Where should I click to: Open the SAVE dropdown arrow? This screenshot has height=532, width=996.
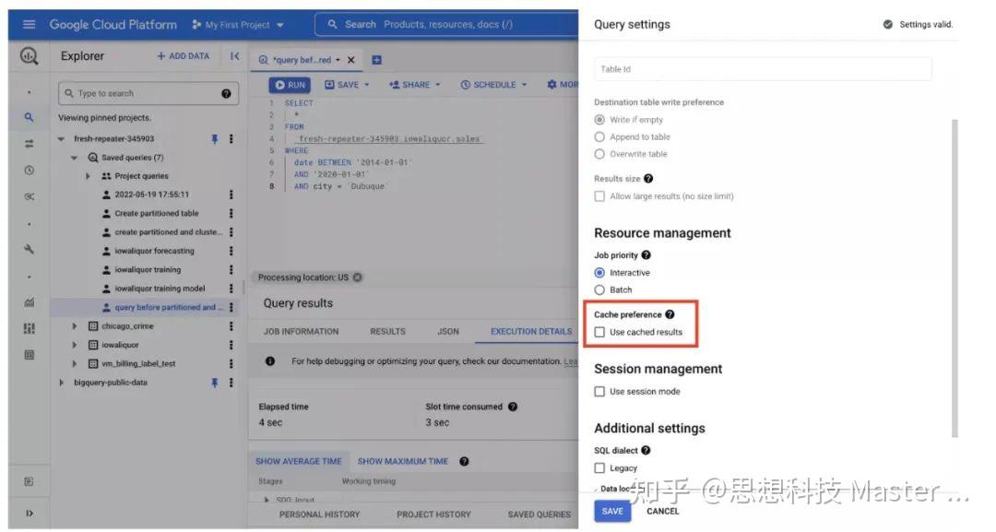click(367, 85)
